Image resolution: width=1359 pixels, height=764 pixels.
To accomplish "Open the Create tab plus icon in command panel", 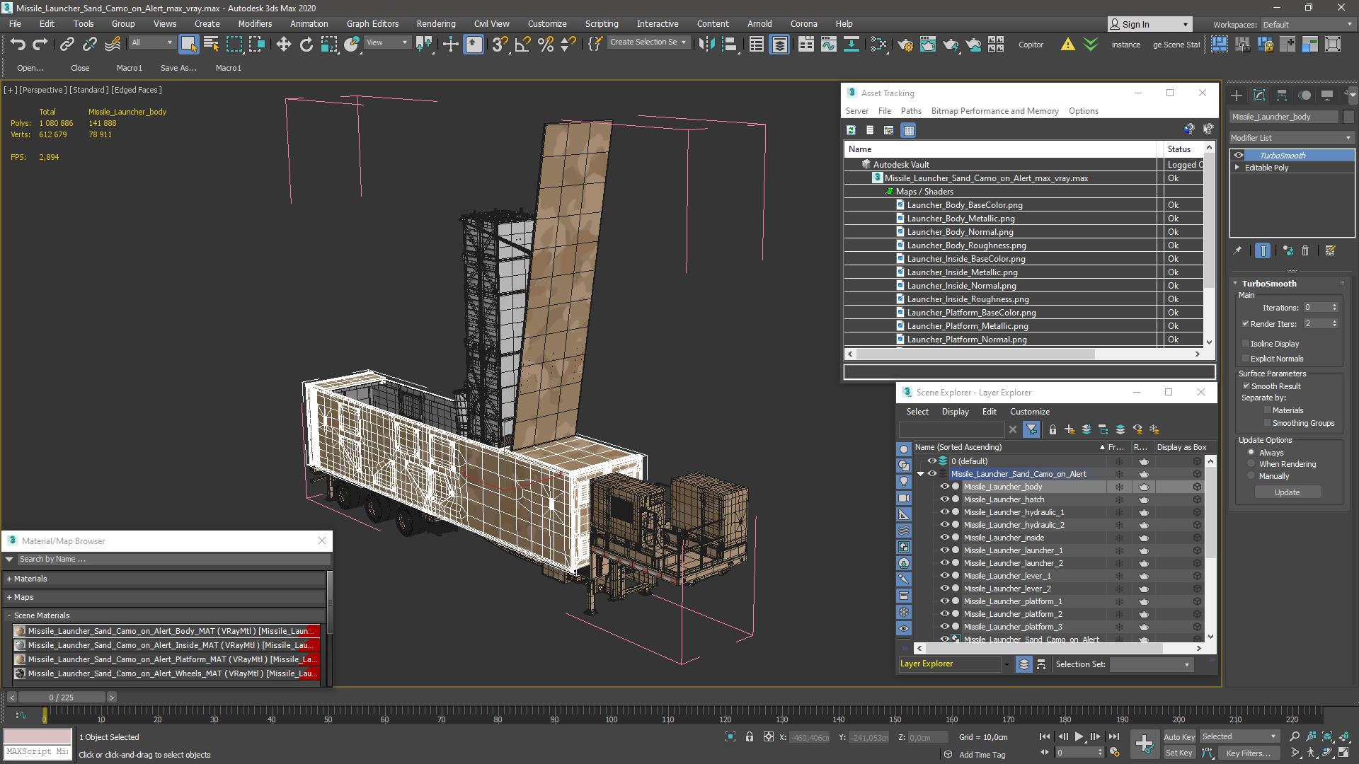I will point(1237,95).
